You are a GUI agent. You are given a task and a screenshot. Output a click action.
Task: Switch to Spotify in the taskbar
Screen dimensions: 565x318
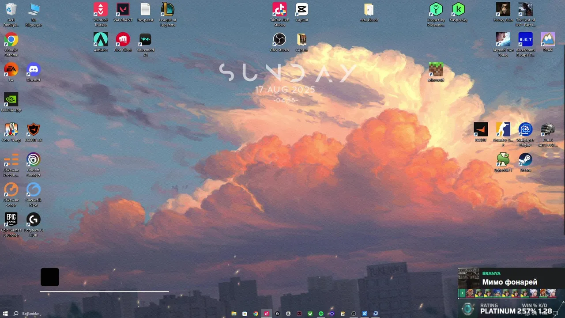tap(321, 314)
